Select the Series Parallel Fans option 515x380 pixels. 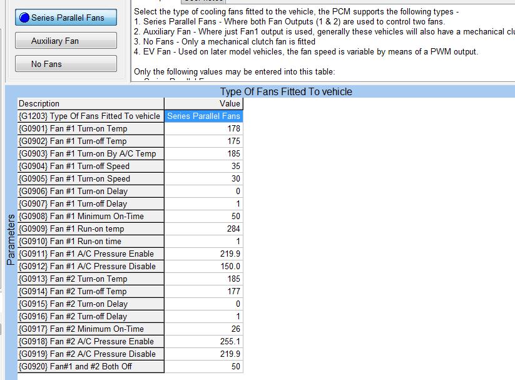point(66,18)
